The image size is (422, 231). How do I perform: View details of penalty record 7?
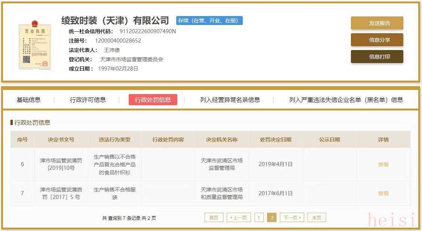click(x=383, y=193)
